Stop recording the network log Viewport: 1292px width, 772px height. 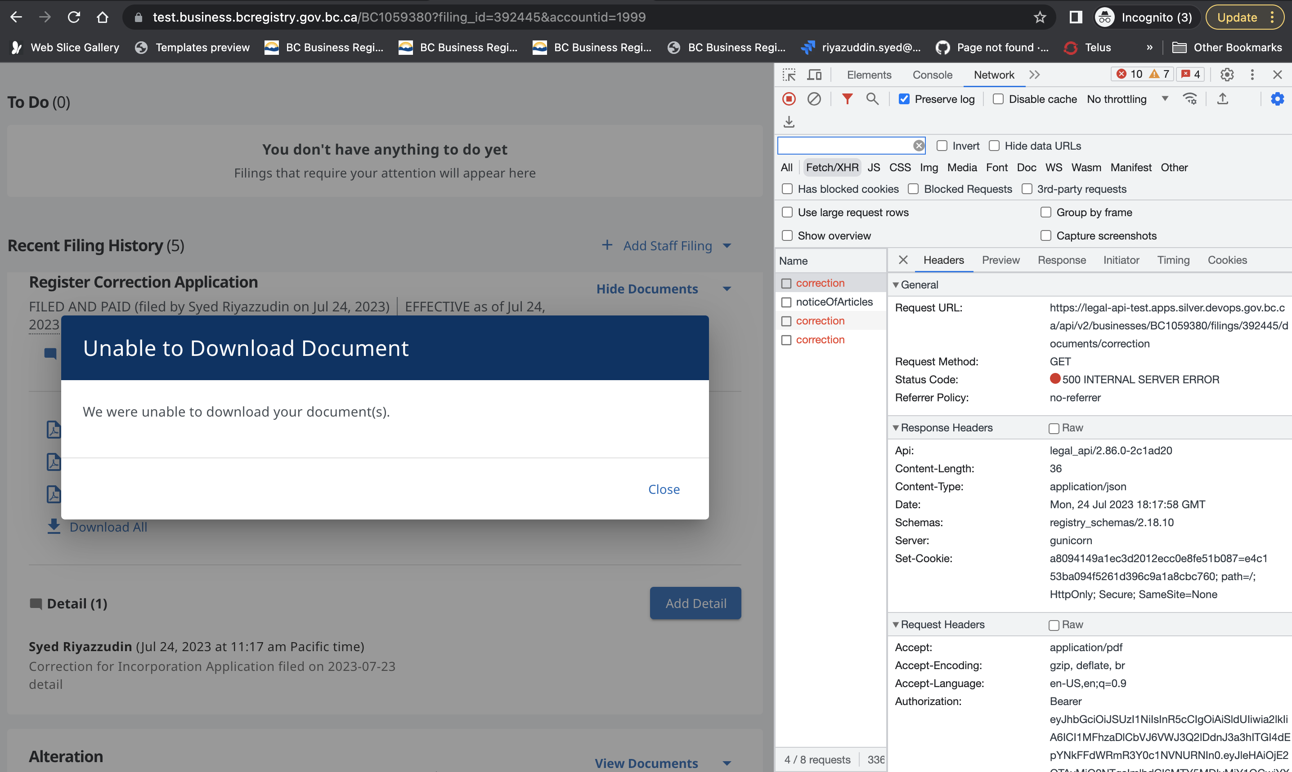789,99
